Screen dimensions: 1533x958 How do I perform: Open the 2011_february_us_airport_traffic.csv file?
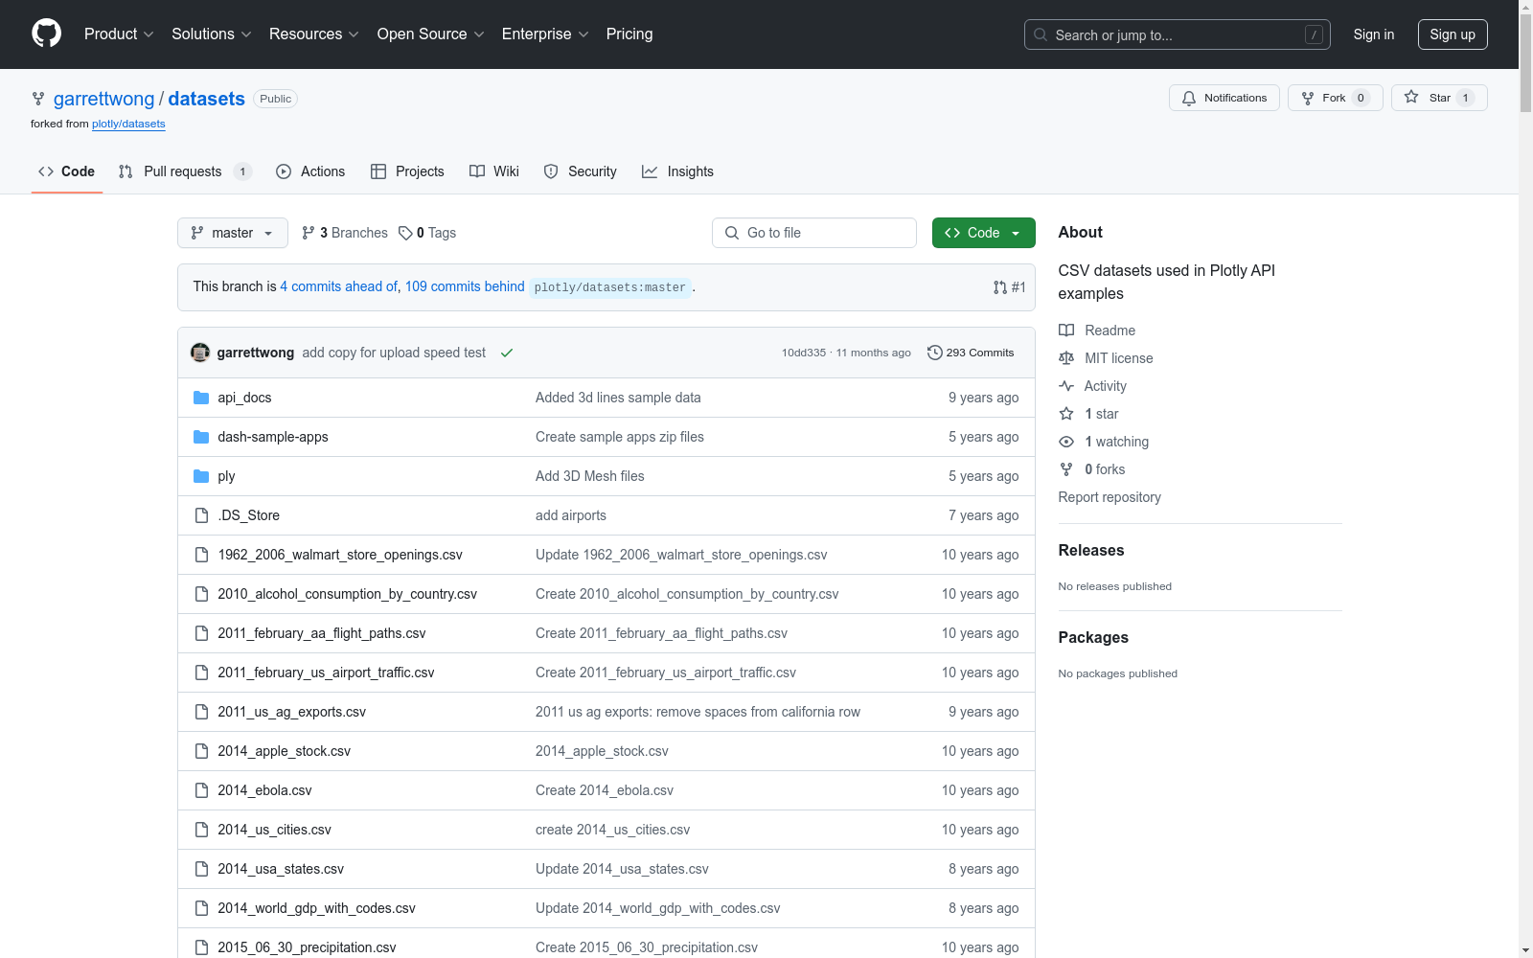(x=326, y=673)
